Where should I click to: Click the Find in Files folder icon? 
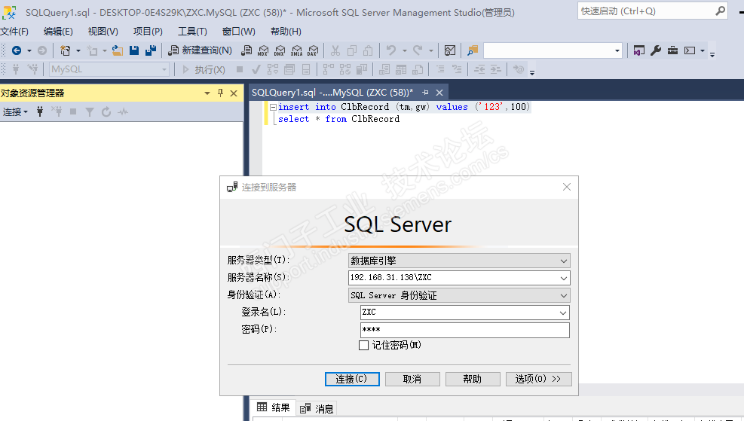[473, 50]
